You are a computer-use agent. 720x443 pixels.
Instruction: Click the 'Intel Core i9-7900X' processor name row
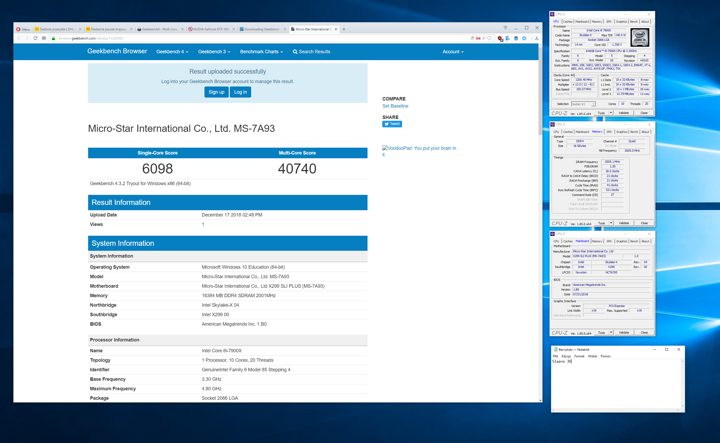(x=228, y=351)
